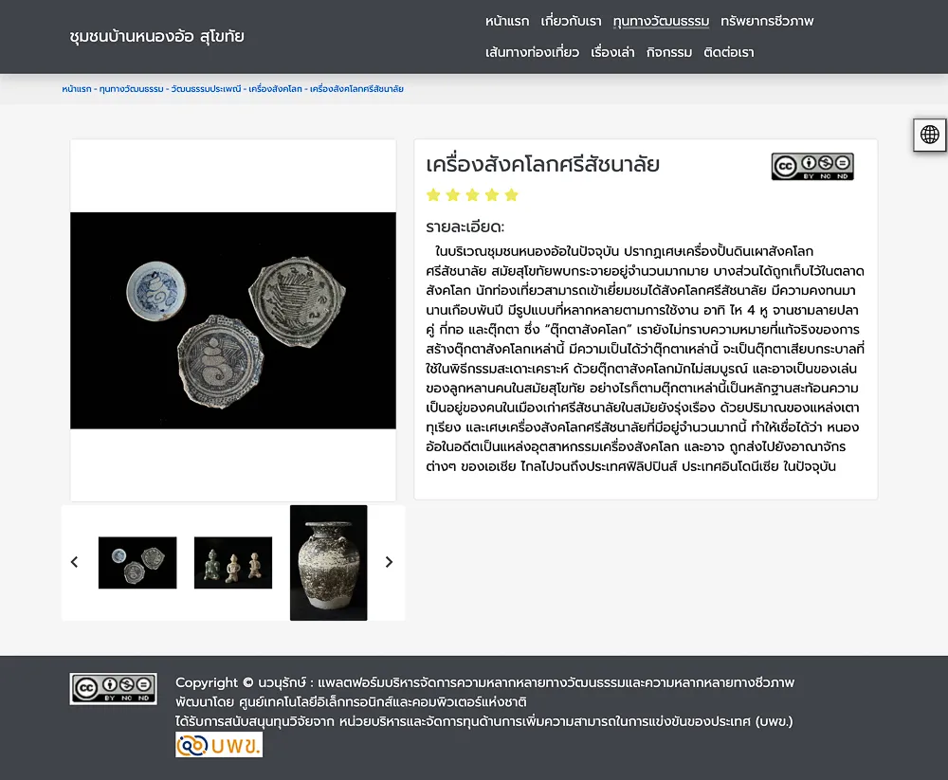948x780 pixels.
Task: Open the ทุนทางวัฒนธรรม menu item
Action: (661, 21)
